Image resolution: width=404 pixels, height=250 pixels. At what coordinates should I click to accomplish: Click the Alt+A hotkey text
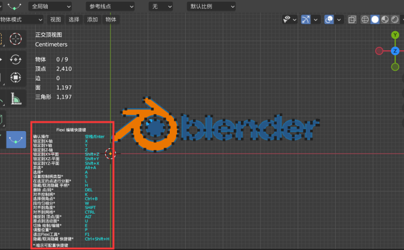[x=90, y=167]
